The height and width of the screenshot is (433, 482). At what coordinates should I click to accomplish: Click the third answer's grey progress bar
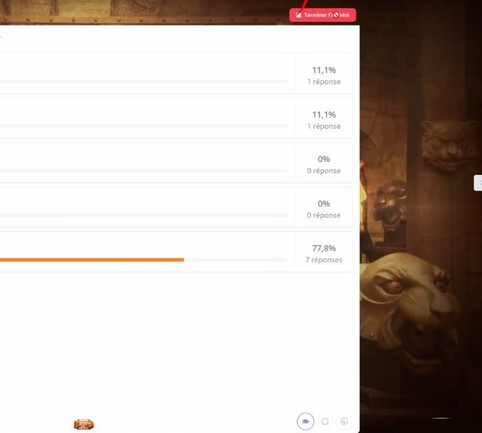pos(144,171)
